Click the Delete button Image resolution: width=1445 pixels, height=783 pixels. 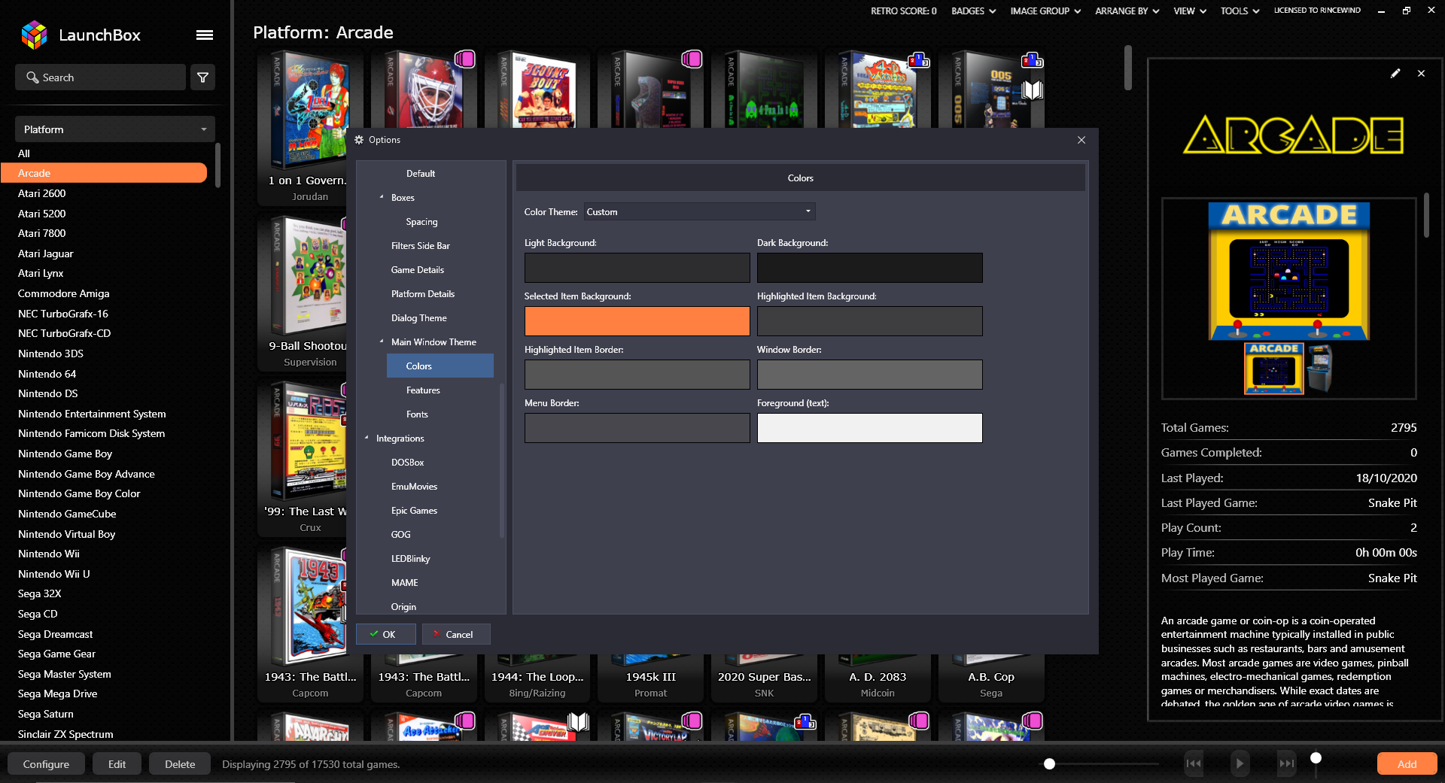click(x=180, y=764)
